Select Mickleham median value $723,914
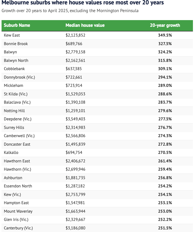 tap(74, 86)
